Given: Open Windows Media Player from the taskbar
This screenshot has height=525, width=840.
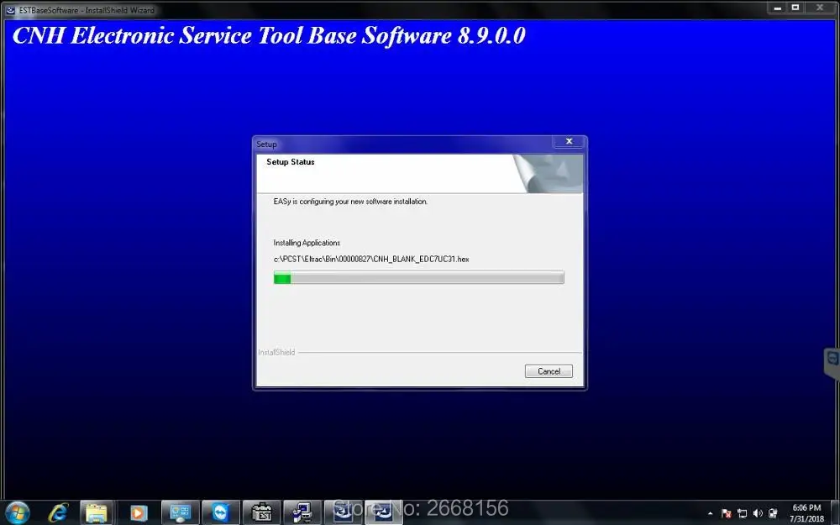Looking at the screenshot, I should [138, 513].
